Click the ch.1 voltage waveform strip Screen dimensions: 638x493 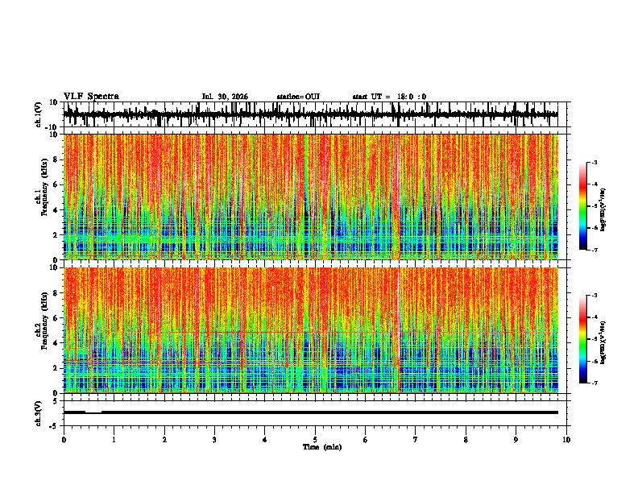pos(314,114)
